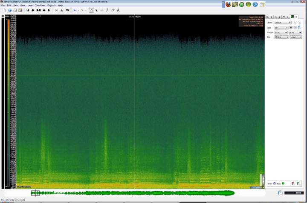Toggle Play/Pause in the transport toolbar

click(x=38, y=10)
